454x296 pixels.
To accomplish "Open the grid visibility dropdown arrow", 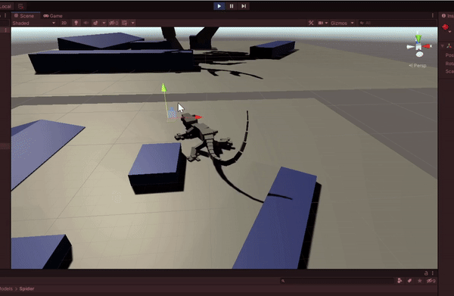I will 133,23.
